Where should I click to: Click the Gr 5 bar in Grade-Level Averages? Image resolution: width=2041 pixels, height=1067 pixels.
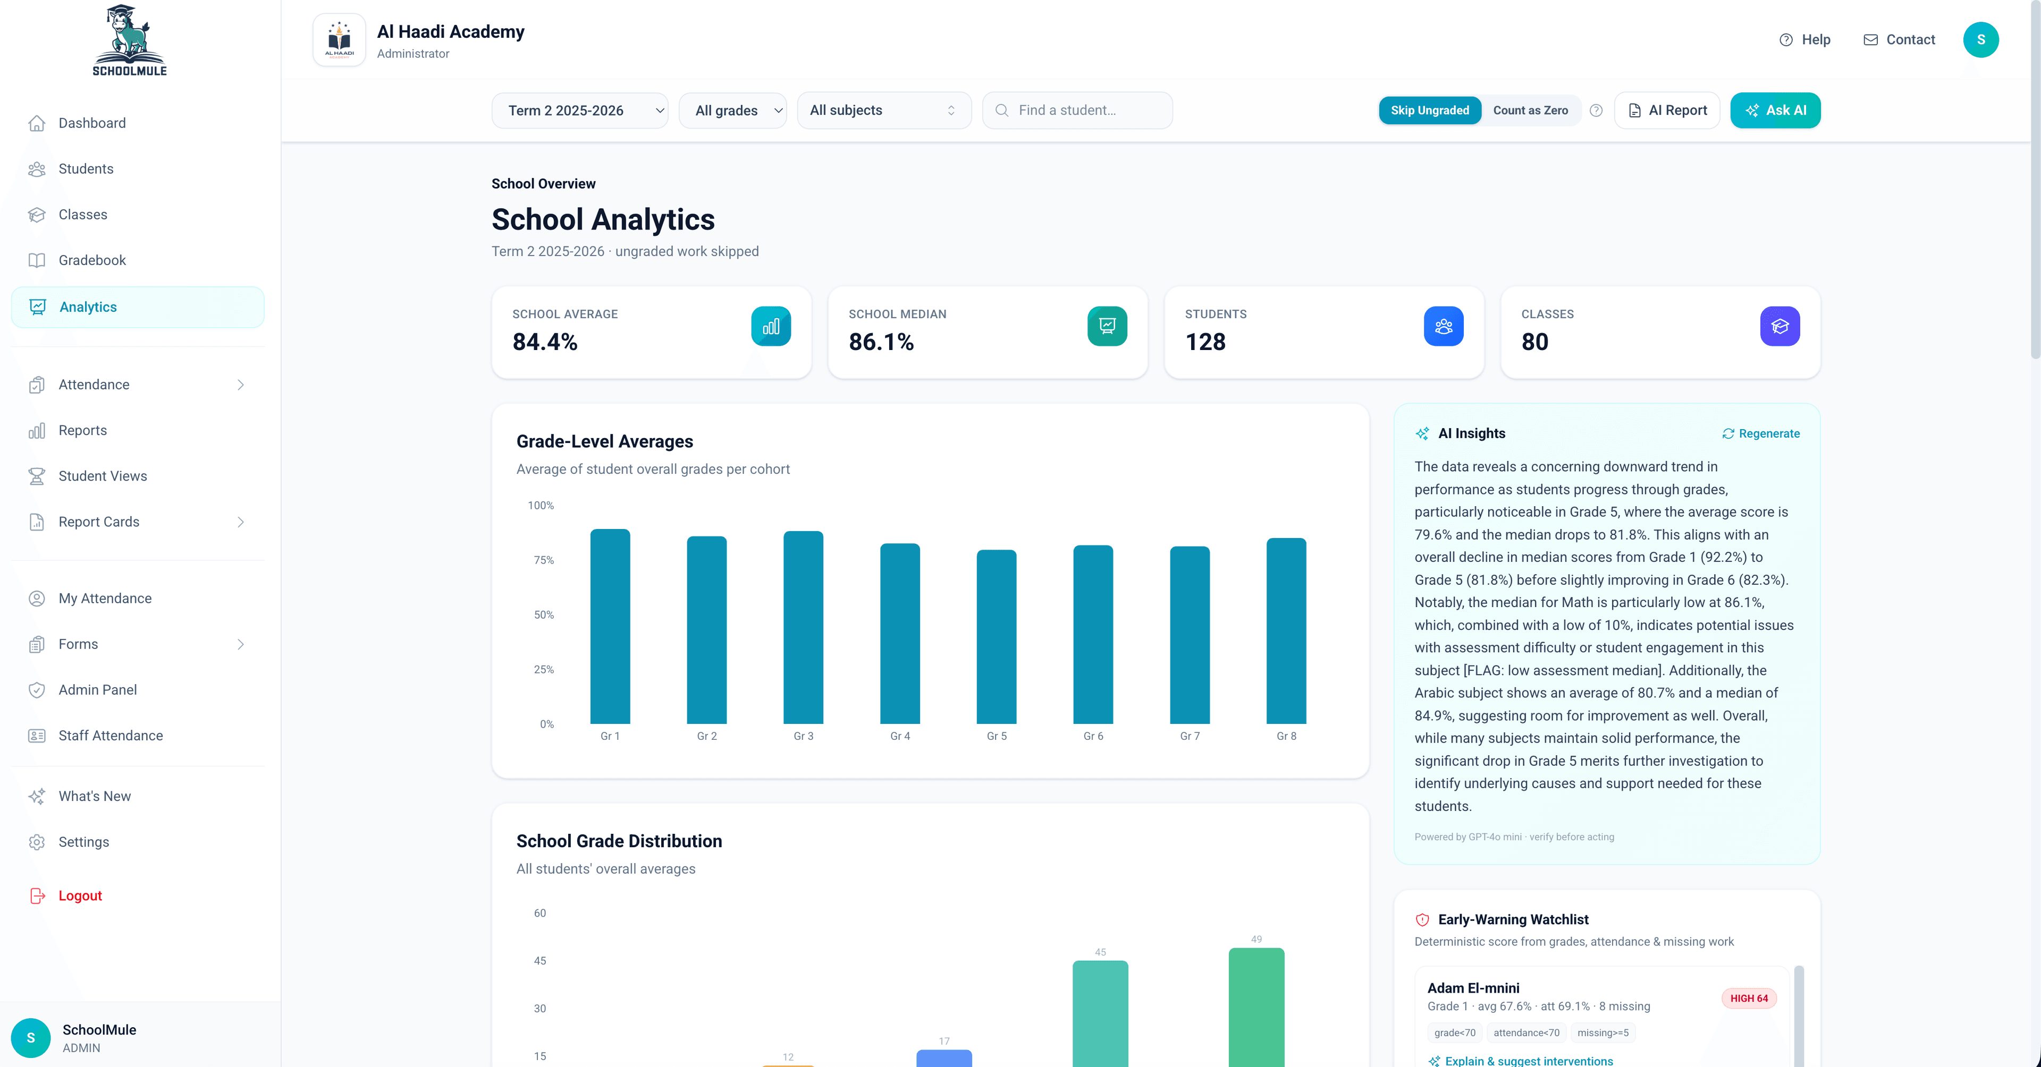pyautogui.click(x=996, y=636)
